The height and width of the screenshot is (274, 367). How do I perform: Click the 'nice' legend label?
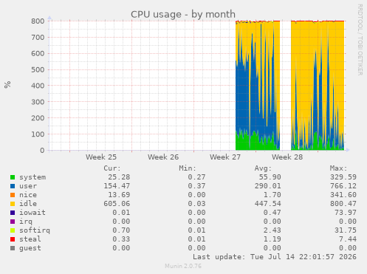point(28,195)
